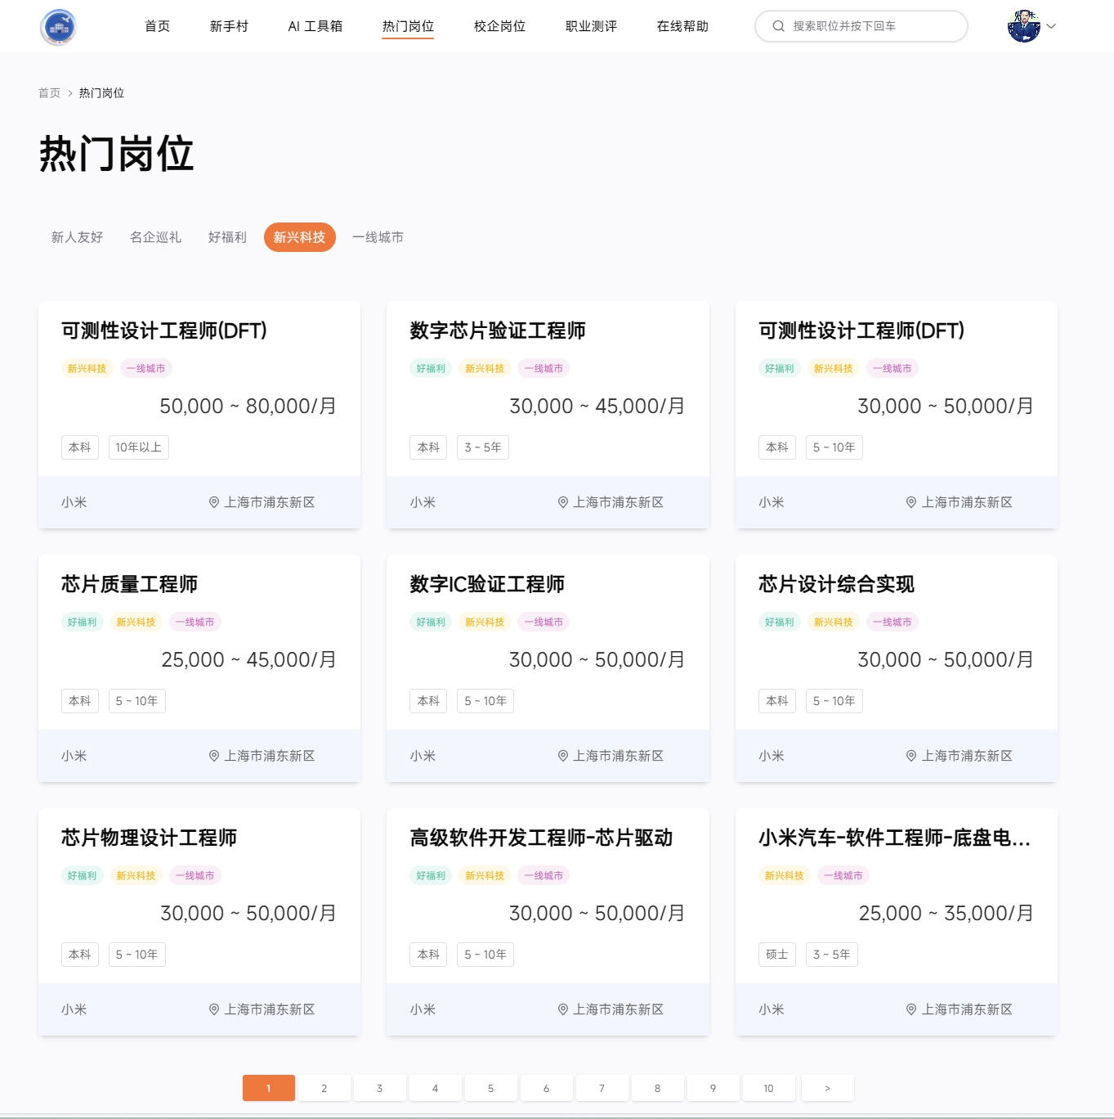Image resolution: width=1114 pixels, height=1119 pixels.
Task: Open 芯片物理设计工程师 job title
Action: (149, 838)
